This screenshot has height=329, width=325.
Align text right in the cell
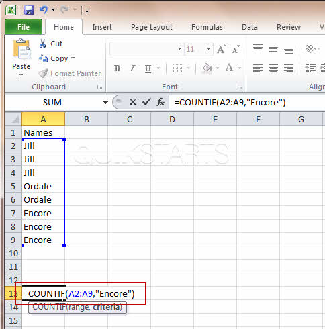tap(289, 68)
